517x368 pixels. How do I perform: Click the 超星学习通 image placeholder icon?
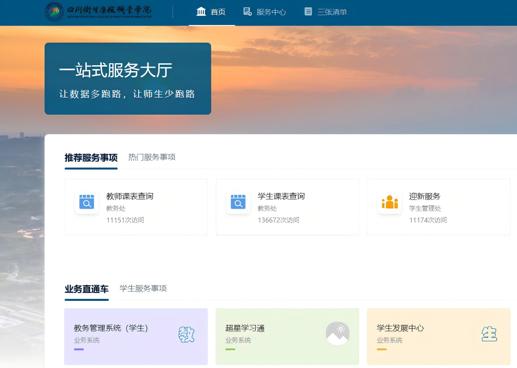338,334
